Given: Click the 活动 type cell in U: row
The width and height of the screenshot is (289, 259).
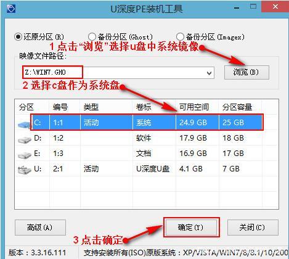Looking at the screenshot, I should click(91, 169).
